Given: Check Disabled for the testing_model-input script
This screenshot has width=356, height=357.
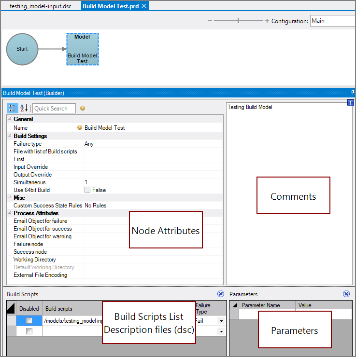Looking at the screenshot, I should [29, 321].
